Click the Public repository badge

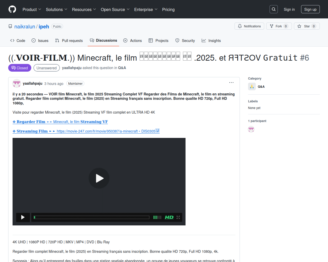coord(57,26)
